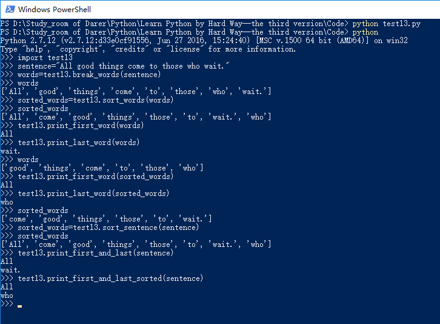Click the list output starting with 'good'
The height and width of the screenshot is (324, 440).
[102, 168]
